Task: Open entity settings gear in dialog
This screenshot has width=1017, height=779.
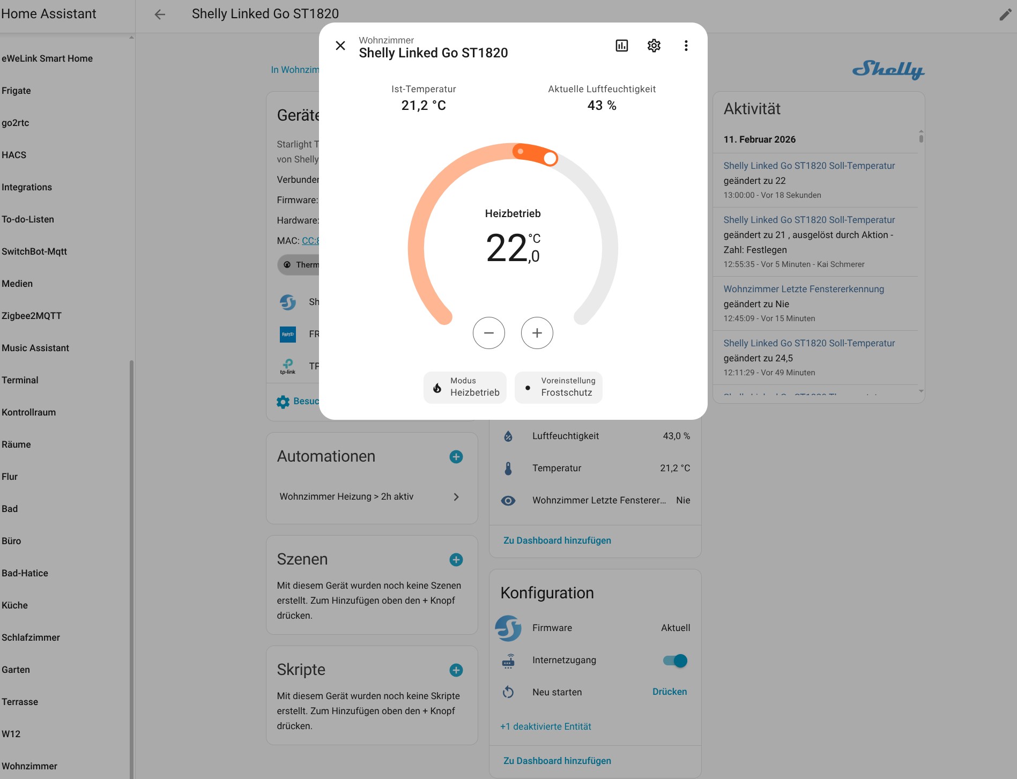Action: pos(654,46)
